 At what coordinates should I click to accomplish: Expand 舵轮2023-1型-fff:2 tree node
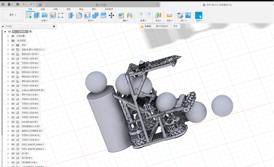point(8,72)
